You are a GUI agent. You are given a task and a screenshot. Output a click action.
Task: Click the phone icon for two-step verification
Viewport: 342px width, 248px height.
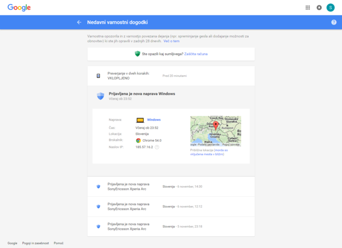coord(98,76)
